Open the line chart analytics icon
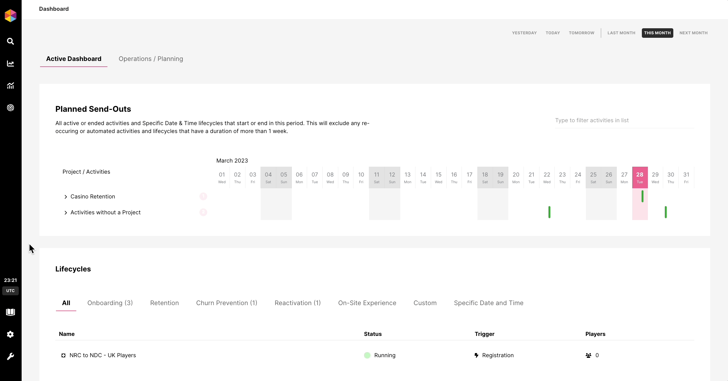Image resolution: width=728 pixels, height=381 pixels. [x=10, y=63]
